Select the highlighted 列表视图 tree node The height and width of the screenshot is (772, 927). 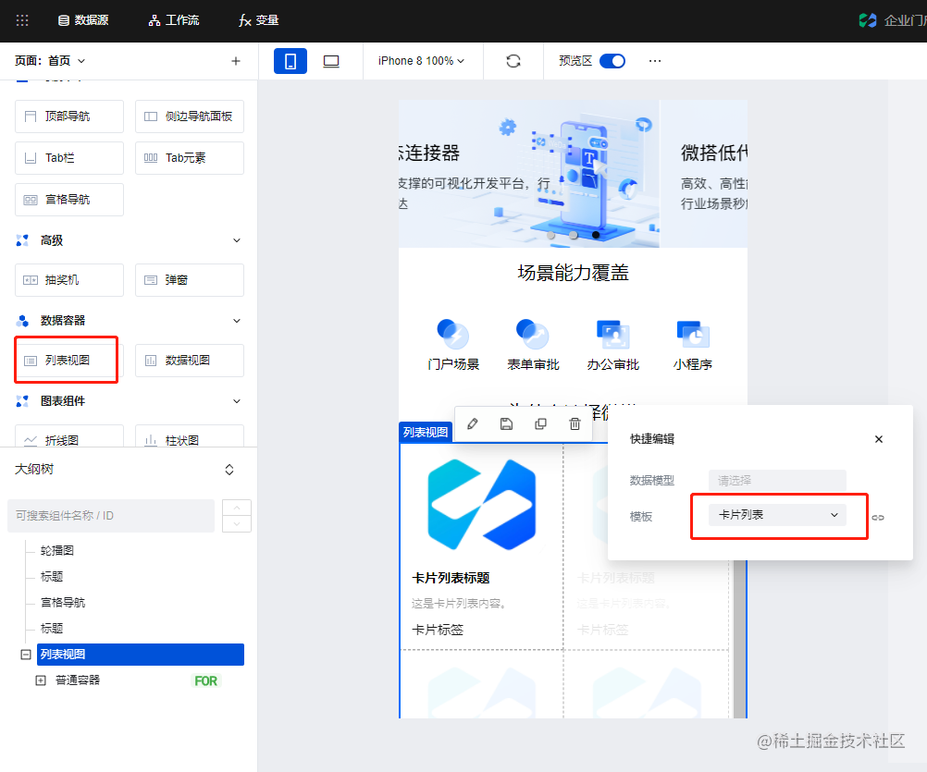pos(141,655)
